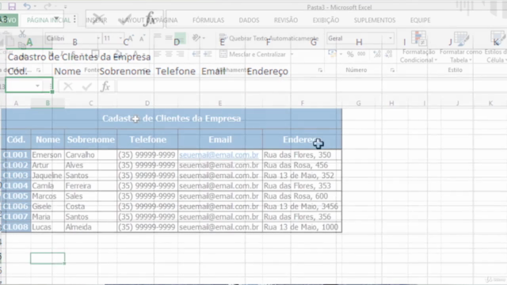The height and width of the screenshot is (285, 507).
Task: Click the Formatação Condicional icon
Action: [418, 39]
